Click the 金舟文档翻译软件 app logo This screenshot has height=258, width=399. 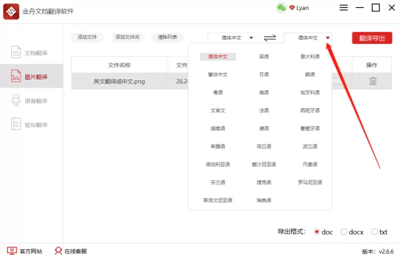coord(11,11)
